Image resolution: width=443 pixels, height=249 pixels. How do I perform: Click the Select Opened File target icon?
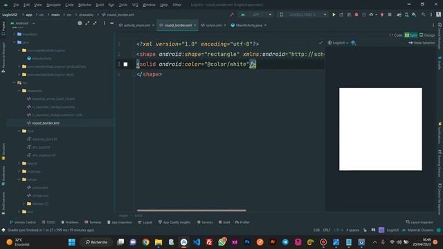tap(80, 23)
